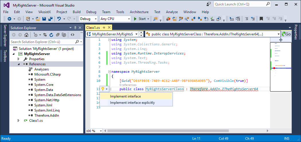Choose Implement interface explicitly option

pyautogui.click(x=136, y=103)
